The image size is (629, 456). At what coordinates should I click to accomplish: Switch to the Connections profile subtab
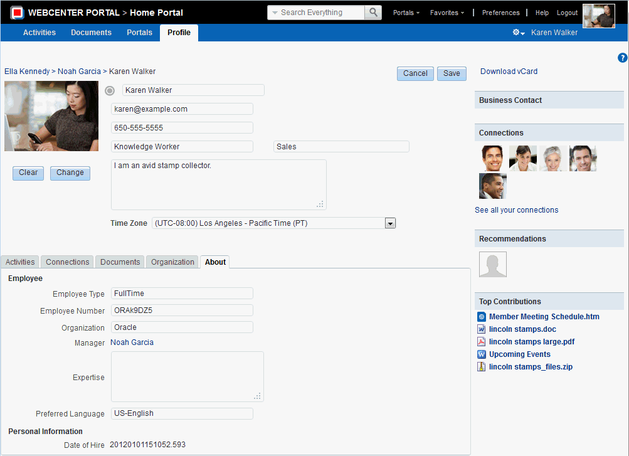click(67, 262)
